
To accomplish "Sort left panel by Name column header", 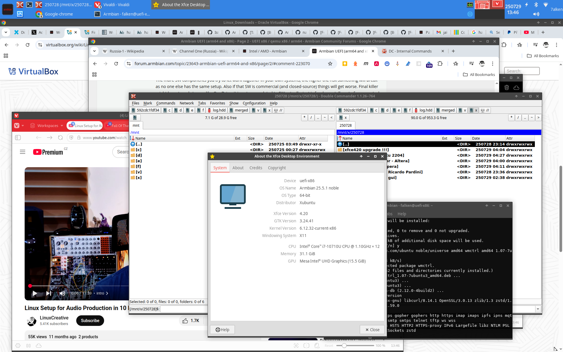I will (182, 138).
